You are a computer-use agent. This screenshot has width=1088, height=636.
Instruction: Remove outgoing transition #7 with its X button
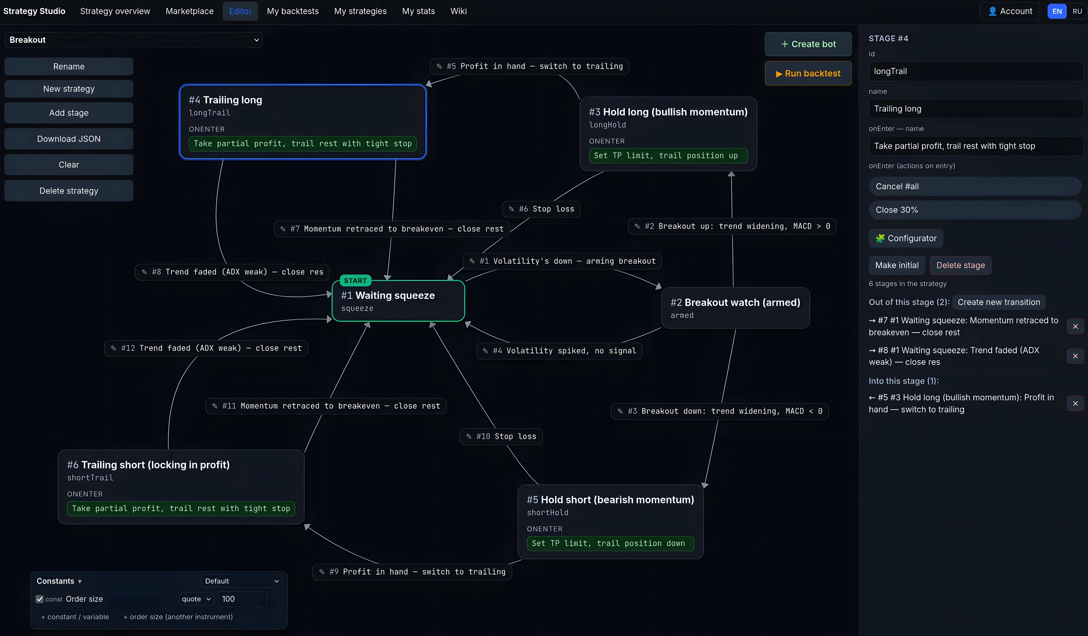pyautogui.click(x=1075, y=326)
